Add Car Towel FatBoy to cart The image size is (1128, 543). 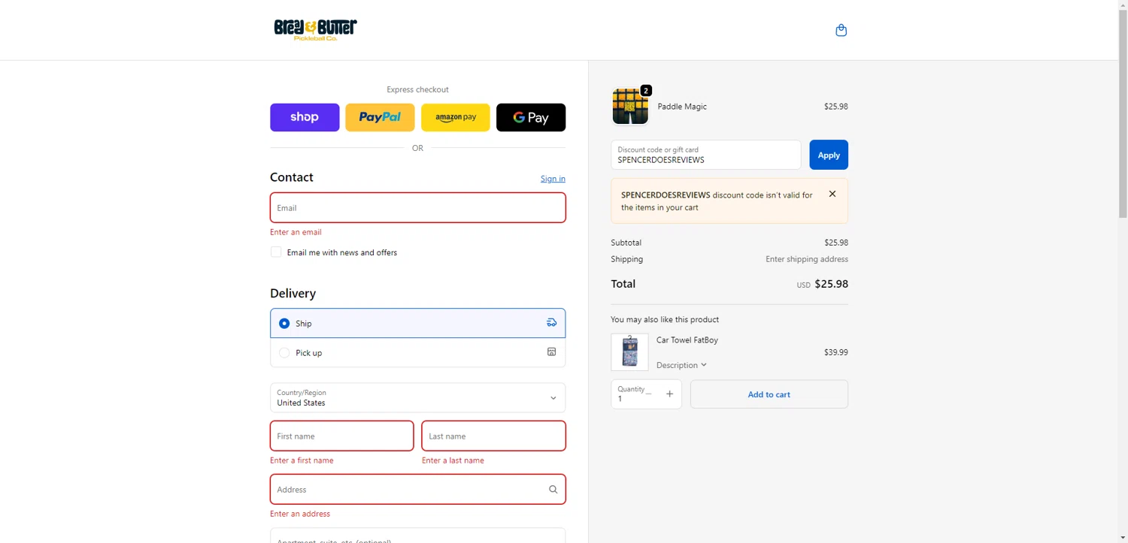pos(769,394)
